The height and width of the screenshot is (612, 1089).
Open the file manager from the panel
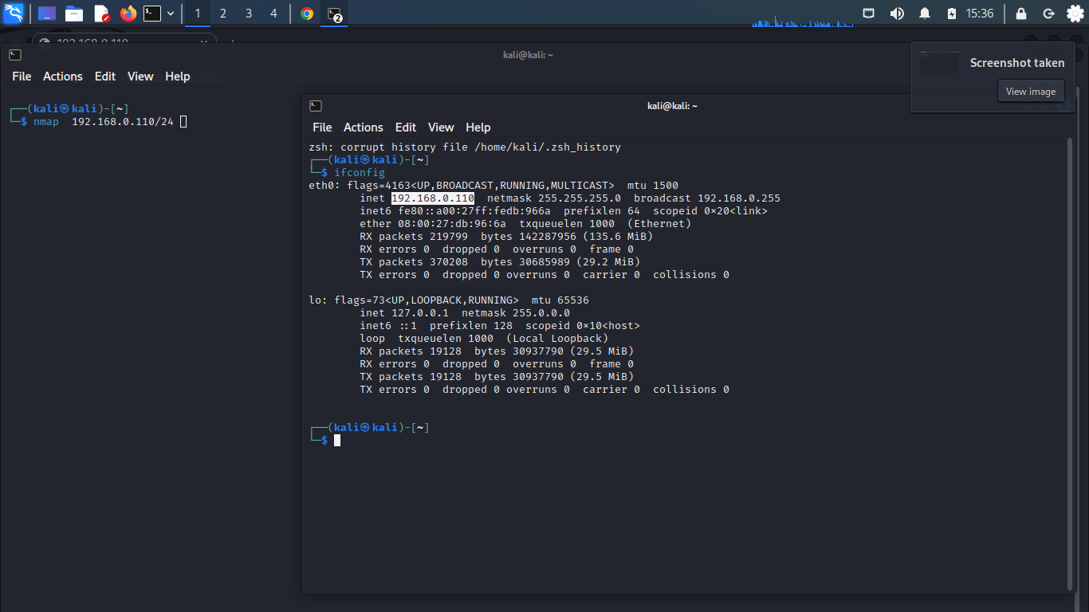tap(74, 14)
